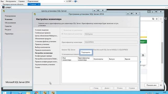The image size is (168, 94).
Task: Click the Условия лицензии step
Action: point(42,30)
